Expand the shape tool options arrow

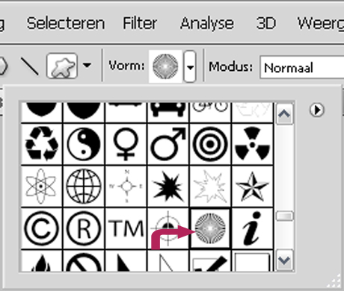point(87,66)
